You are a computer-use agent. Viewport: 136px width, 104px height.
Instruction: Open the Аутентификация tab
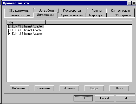coord(72,15)
